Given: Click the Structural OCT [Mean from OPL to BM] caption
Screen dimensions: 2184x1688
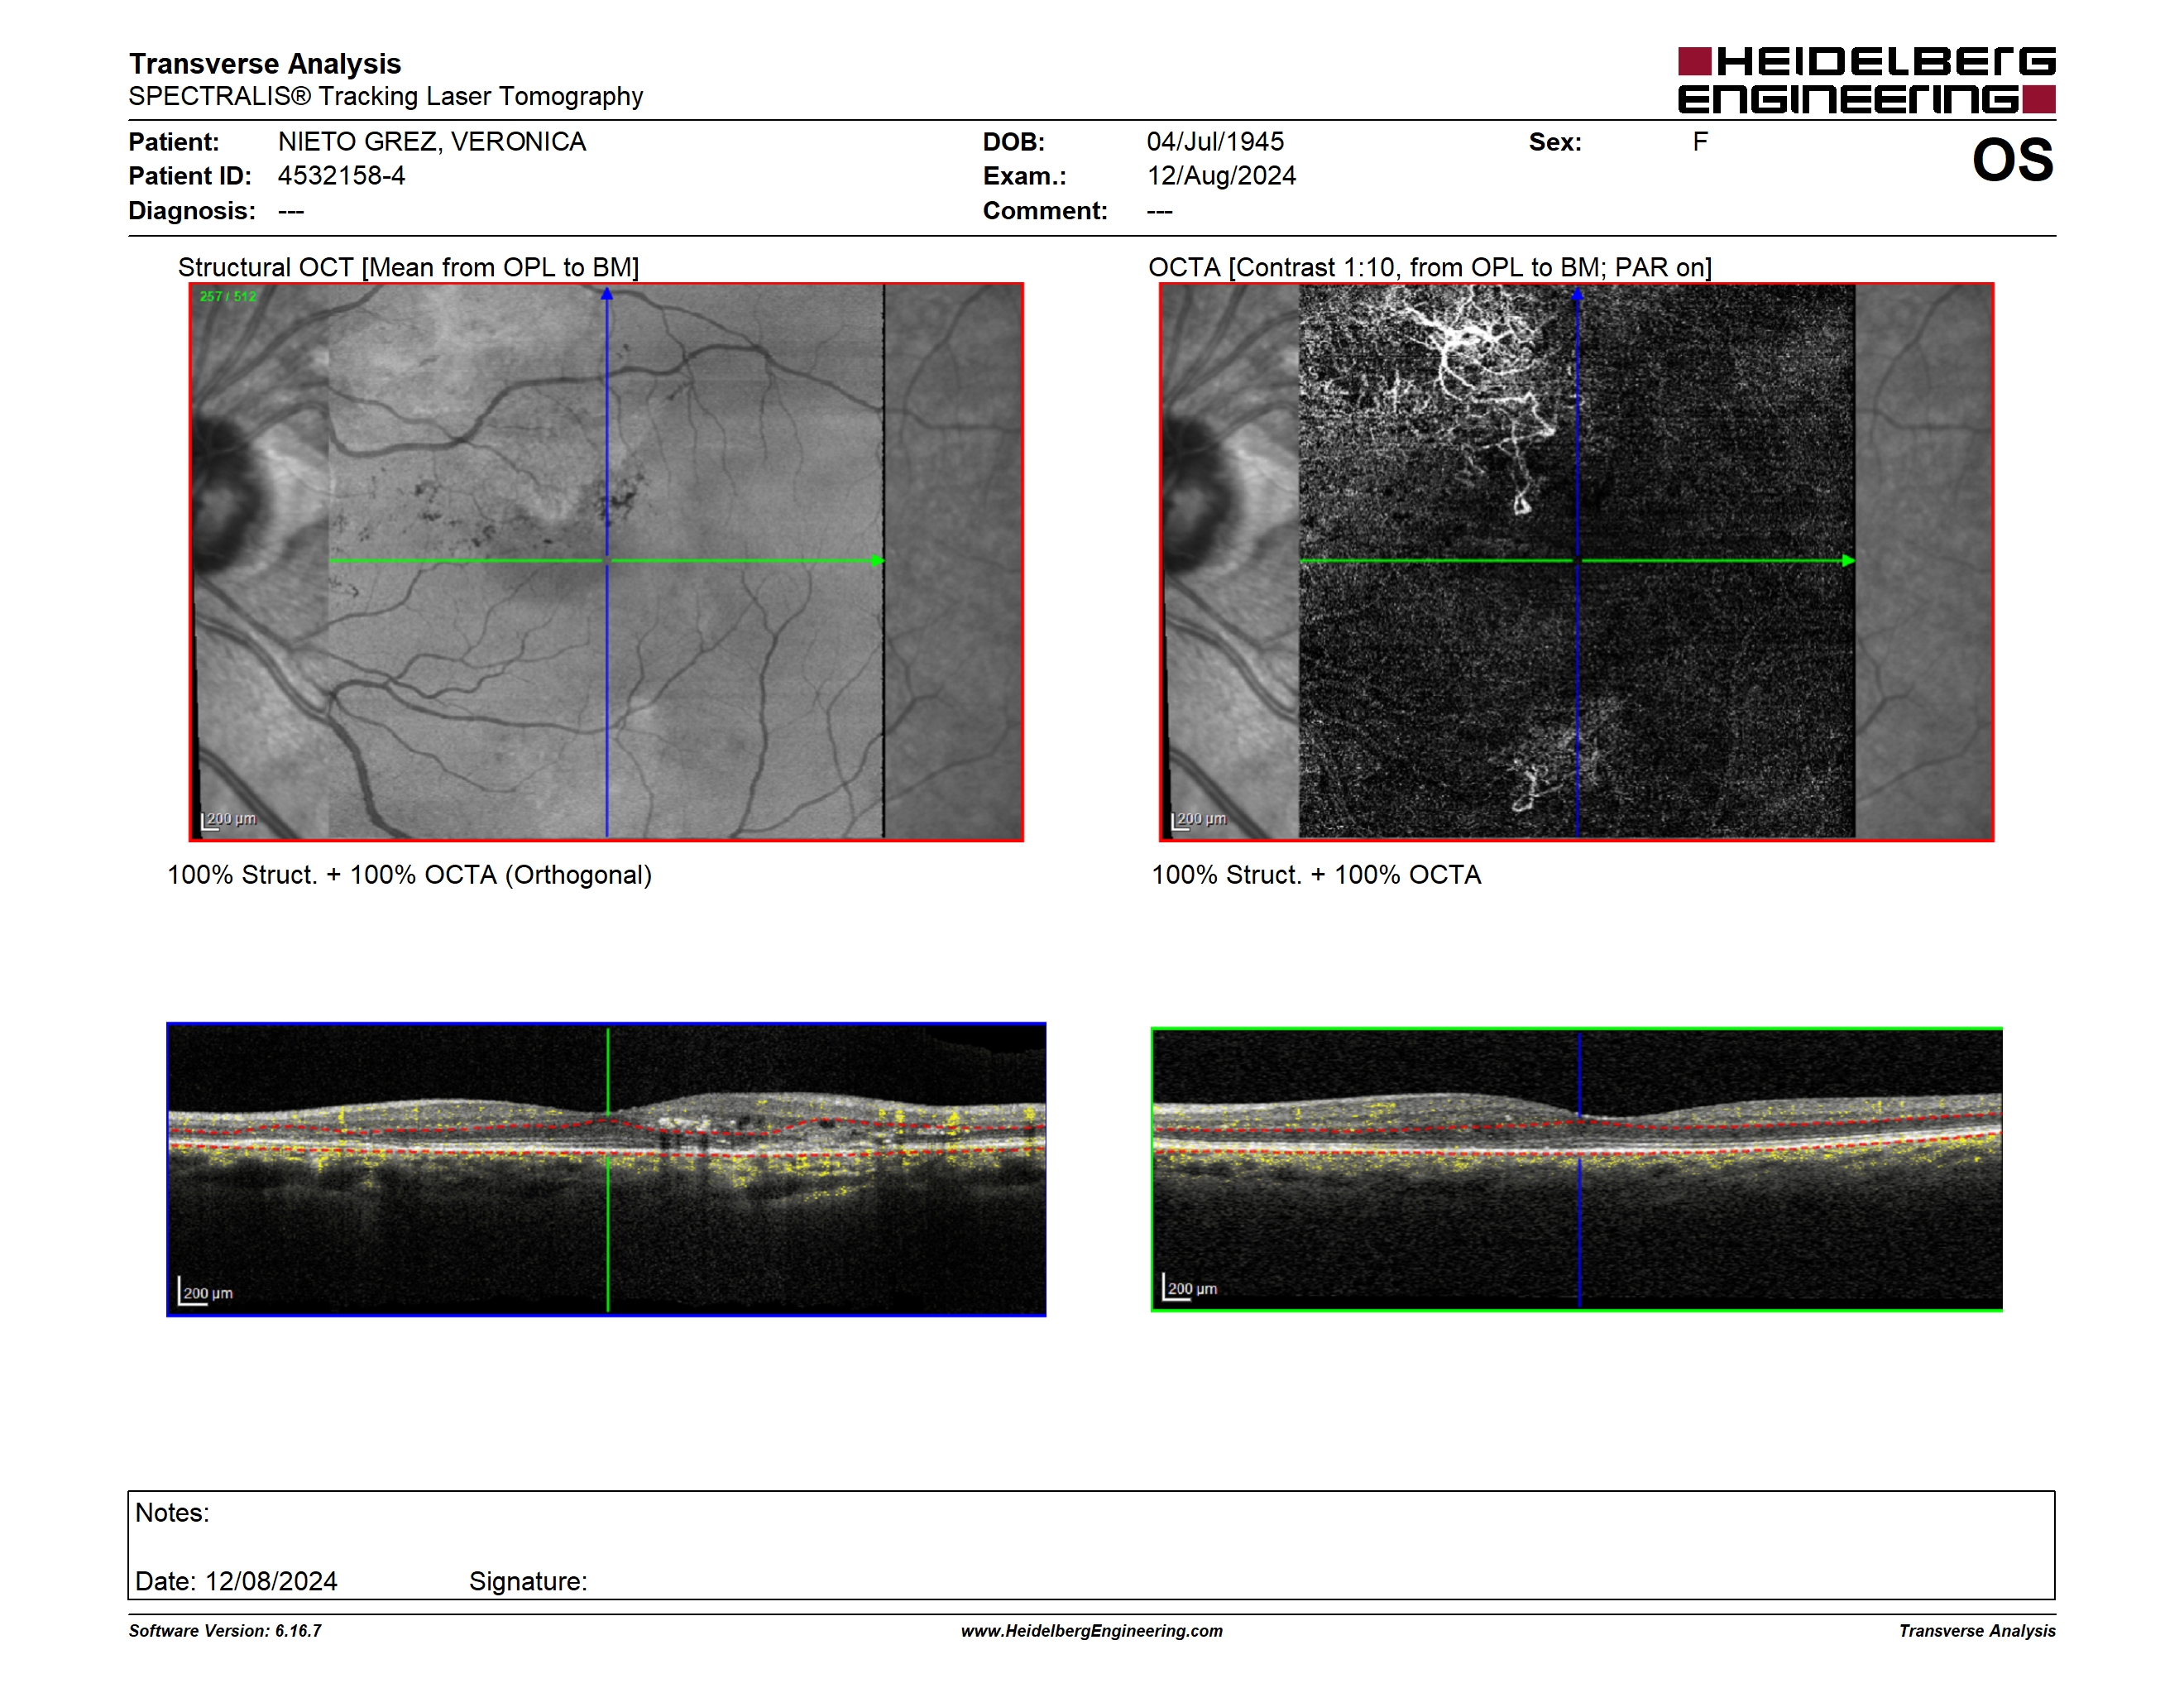Looking at the screenshot, I should [x=408, y=267].
